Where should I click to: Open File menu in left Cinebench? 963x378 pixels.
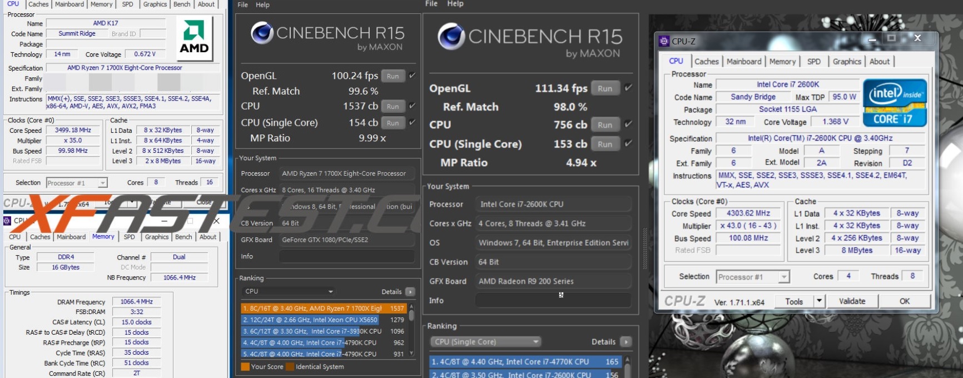[242, 4]
